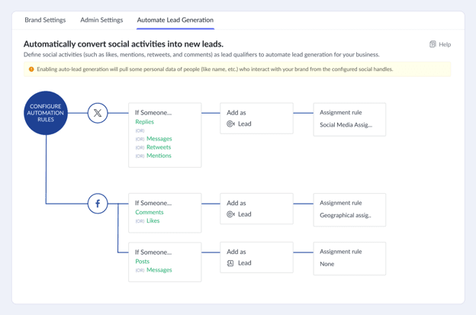
Task: Click the Help document icon
Action: pos(433,44)
